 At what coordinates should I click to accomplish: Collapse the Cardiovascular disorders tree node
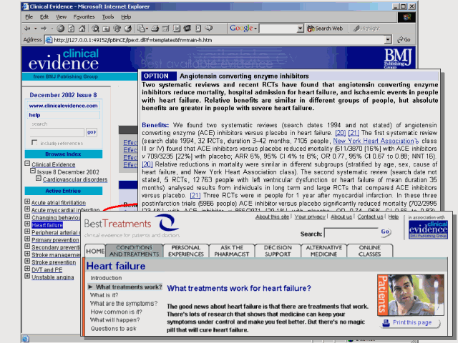click(x=38, y=179)
